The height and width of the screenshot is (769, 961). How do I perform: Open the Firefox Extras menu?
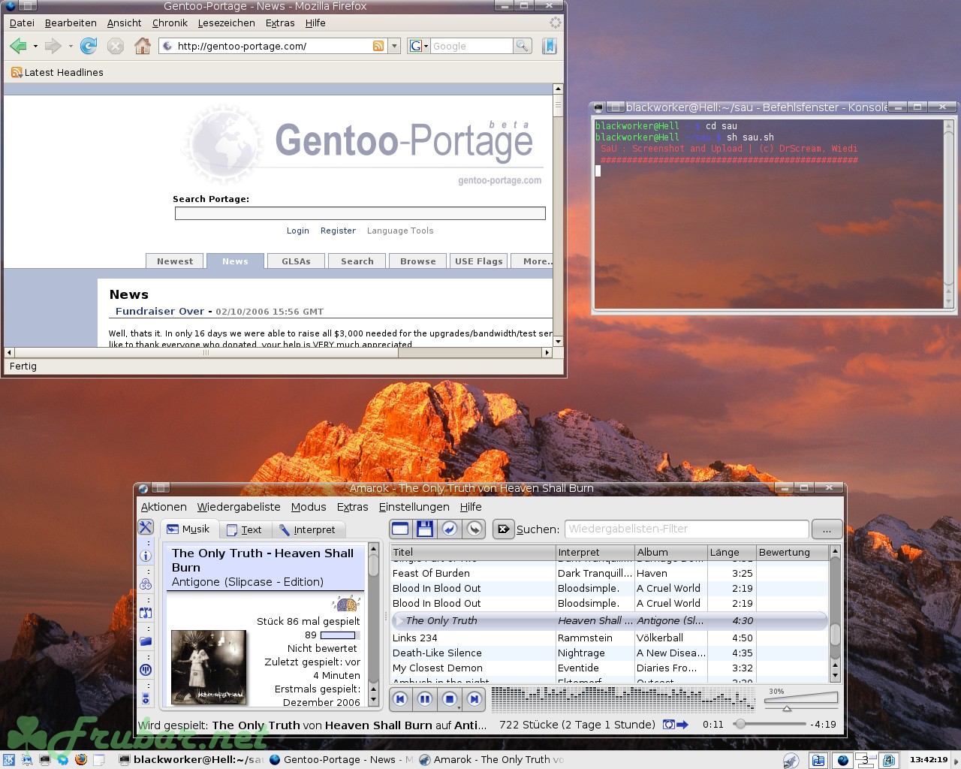tap(279, 23)
